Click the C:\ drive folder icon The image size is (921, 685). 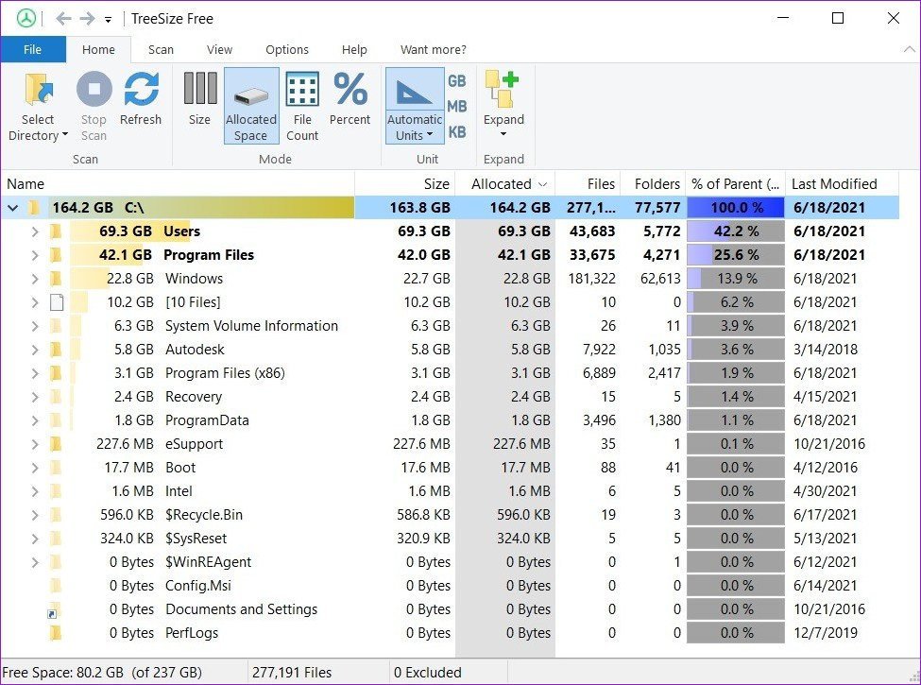[35, 207]
